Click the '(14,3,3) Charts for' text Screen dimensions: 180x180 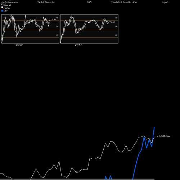46,2
